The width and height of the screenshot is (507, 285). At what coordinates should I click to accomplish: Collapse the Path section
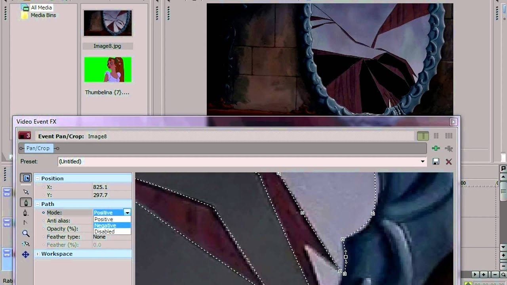tap(38, 204)
